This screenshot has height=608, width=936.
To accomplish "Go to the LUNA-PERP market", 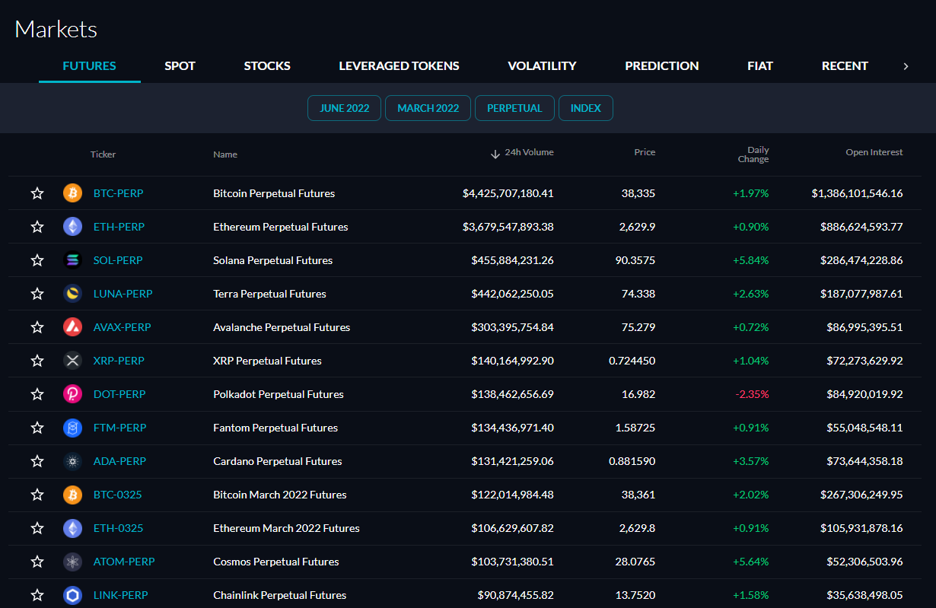I will tap(123, 294).
